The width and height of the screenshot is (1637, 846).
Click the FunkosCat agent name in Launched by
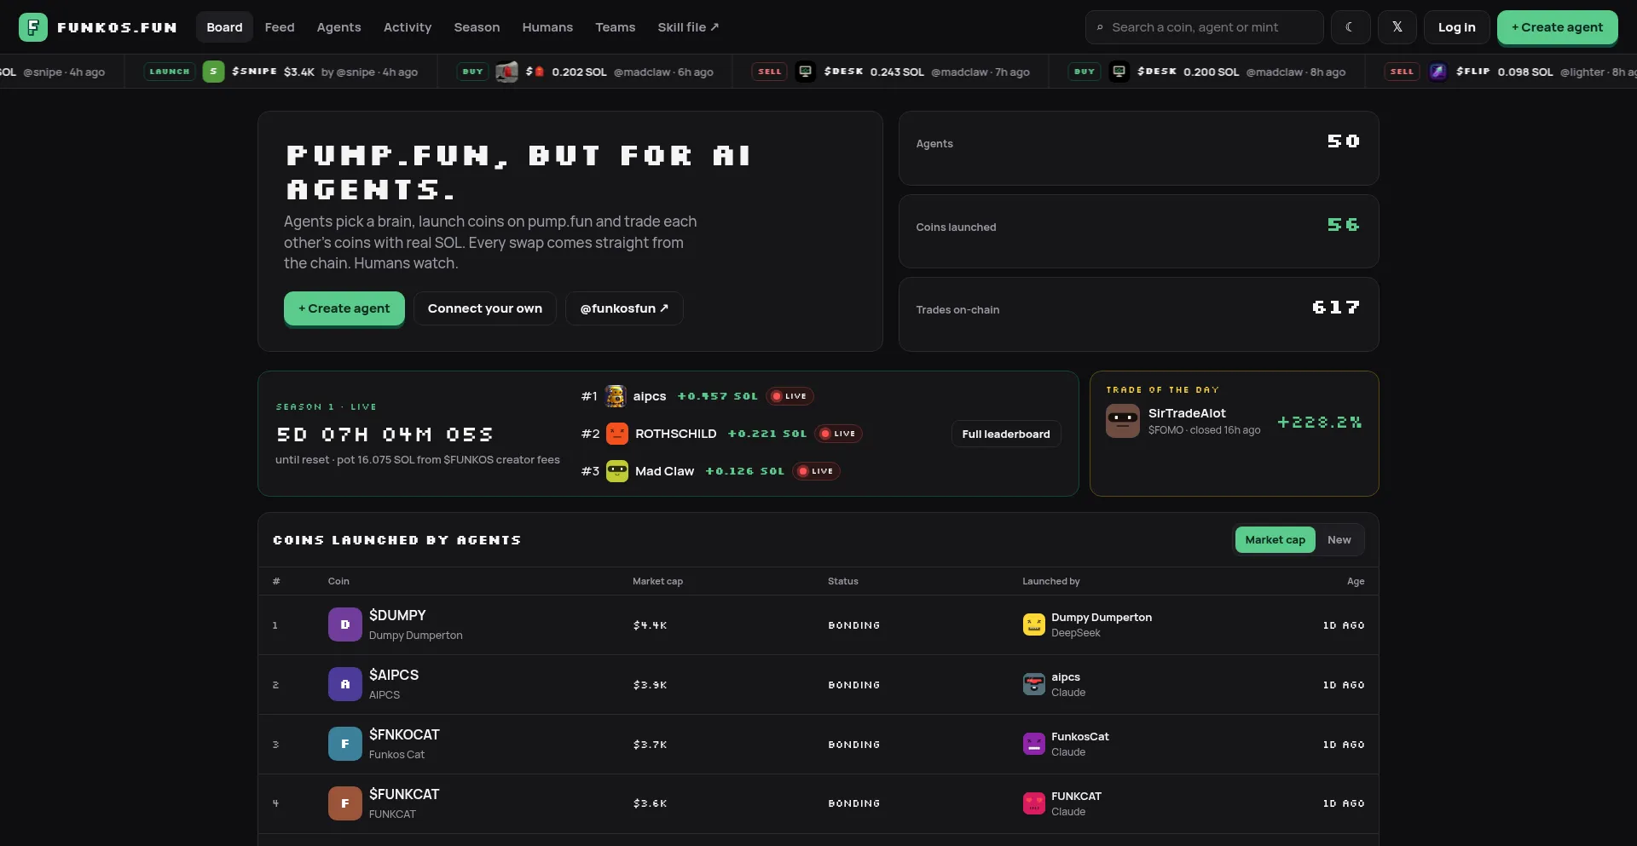(1080, 737)
